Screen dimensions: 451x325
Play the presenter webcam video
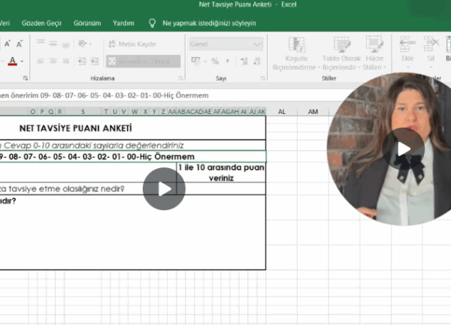click(403, 149)
